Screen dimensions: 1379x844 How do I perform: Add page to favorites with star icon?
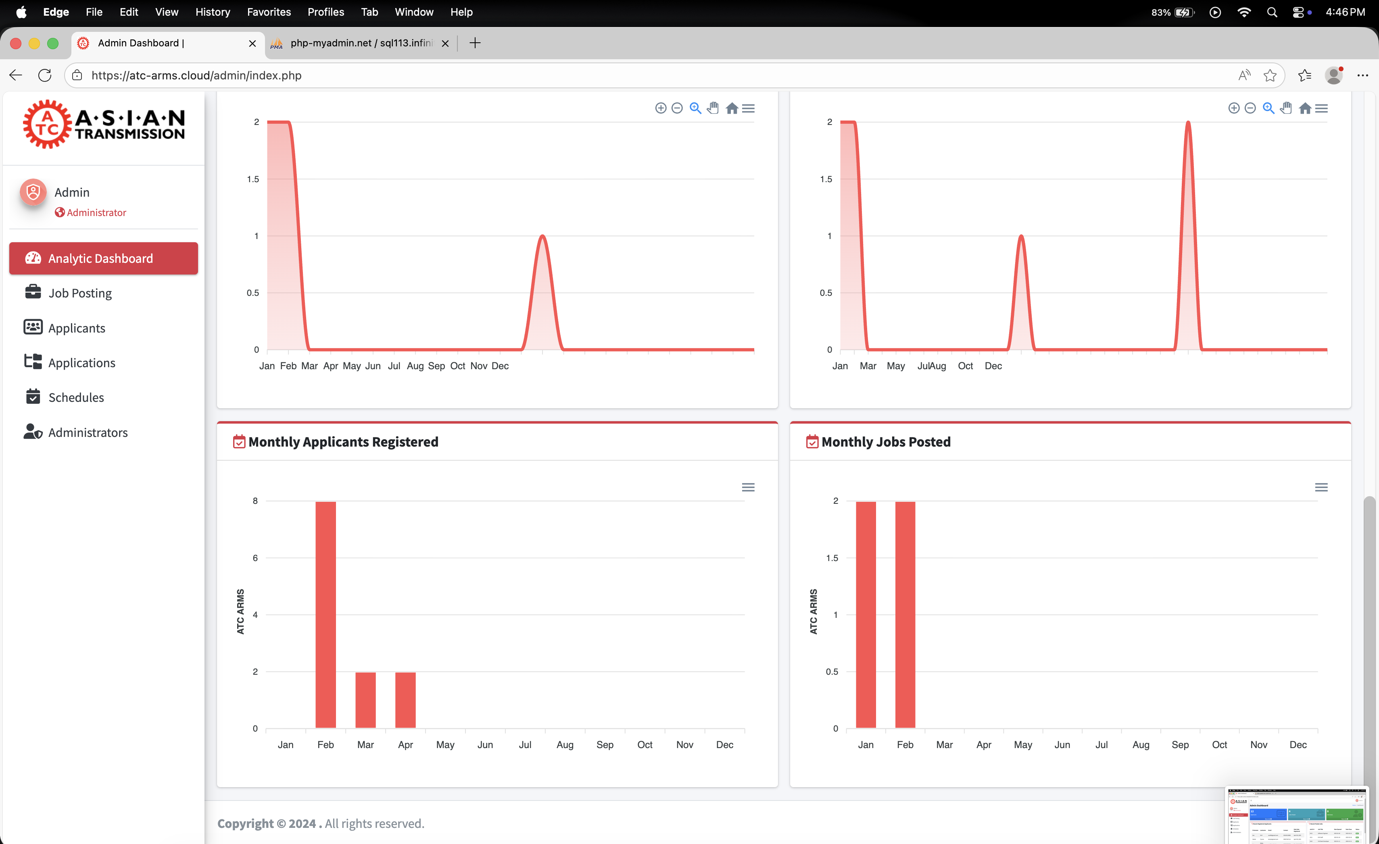(1270, 75)
